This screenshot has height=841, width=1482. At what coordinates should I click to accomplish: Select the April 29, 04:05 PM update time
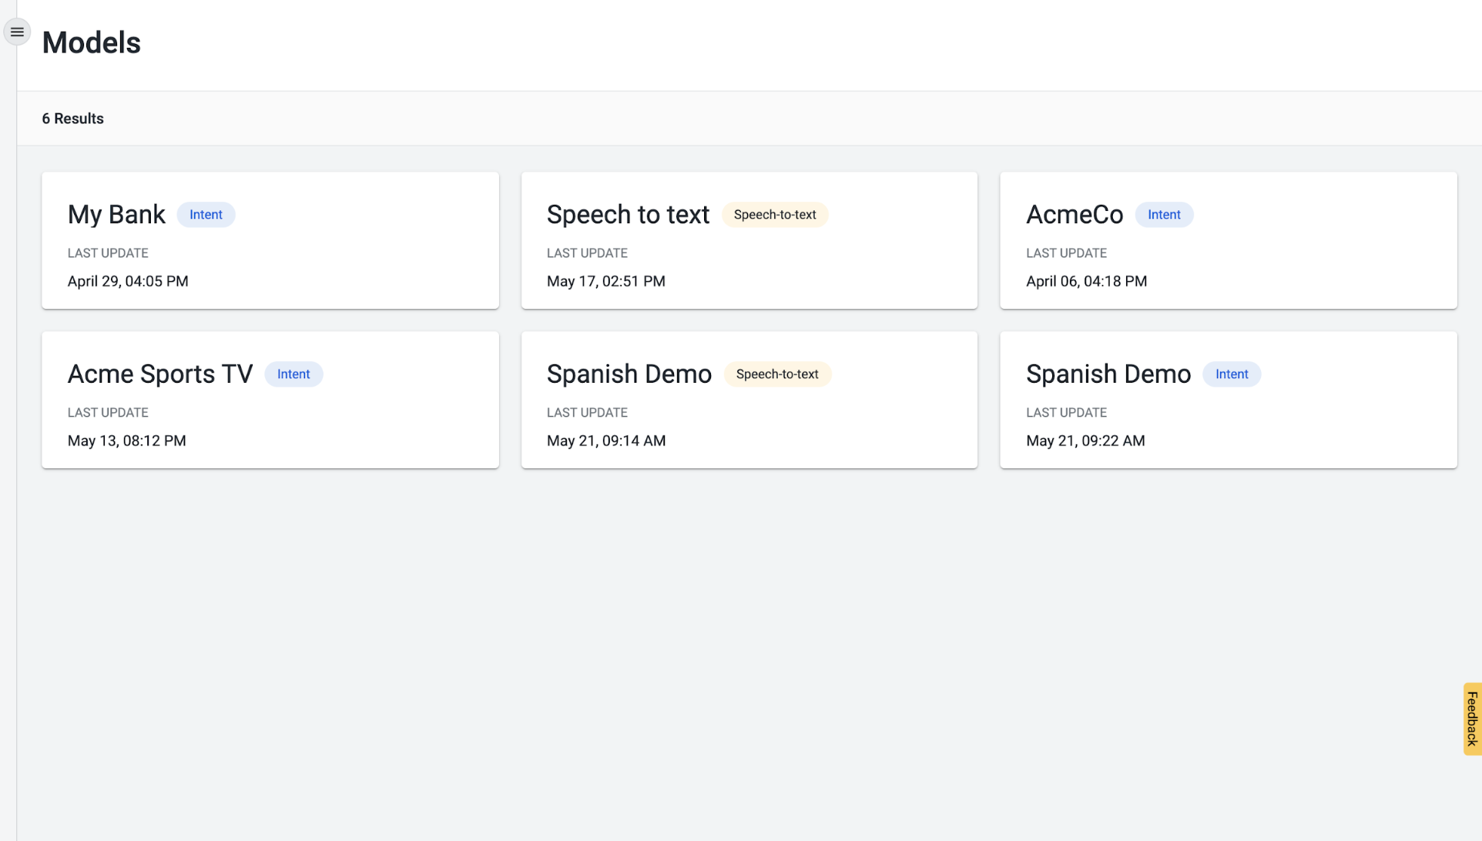coord(128,281)
